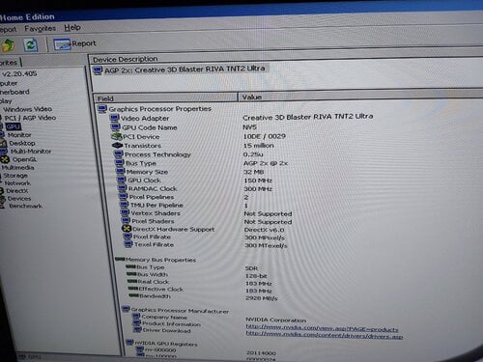Click the Graphics Processor Properties icon
This screenshot has width=483, height=362.
[x=102, y=109]
